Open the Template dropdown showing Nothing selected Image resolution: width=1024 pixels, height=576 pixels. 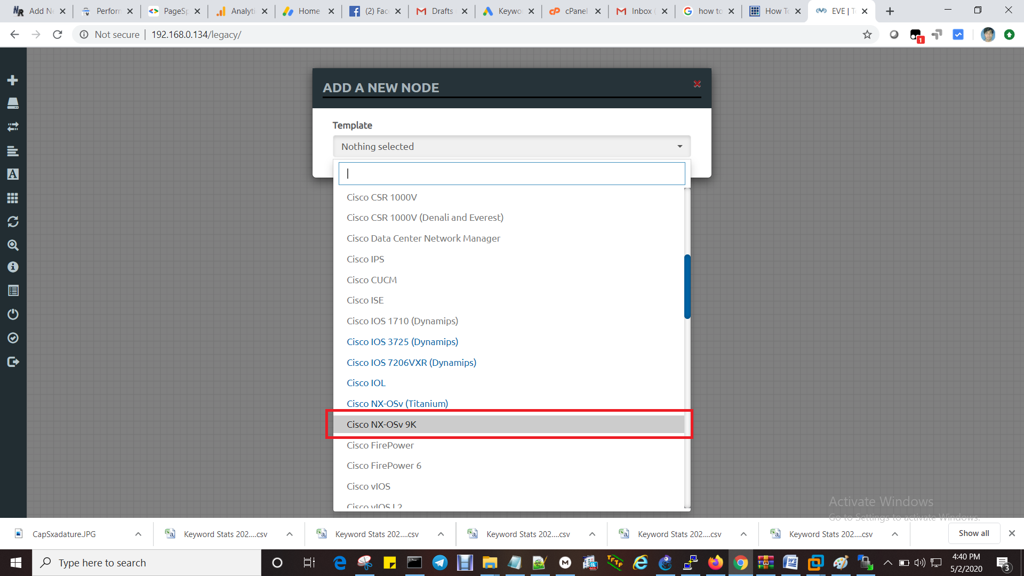tap(511, 146)
